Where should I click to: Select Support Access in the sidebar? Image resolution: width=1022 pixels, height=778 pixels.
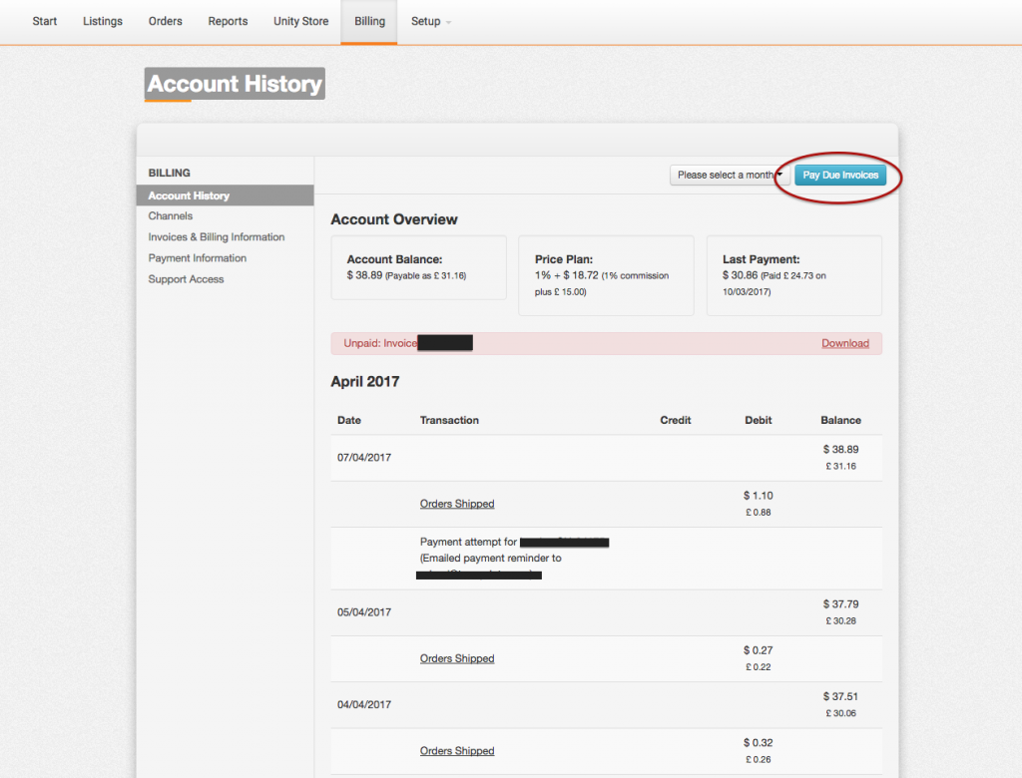point(187,279)
